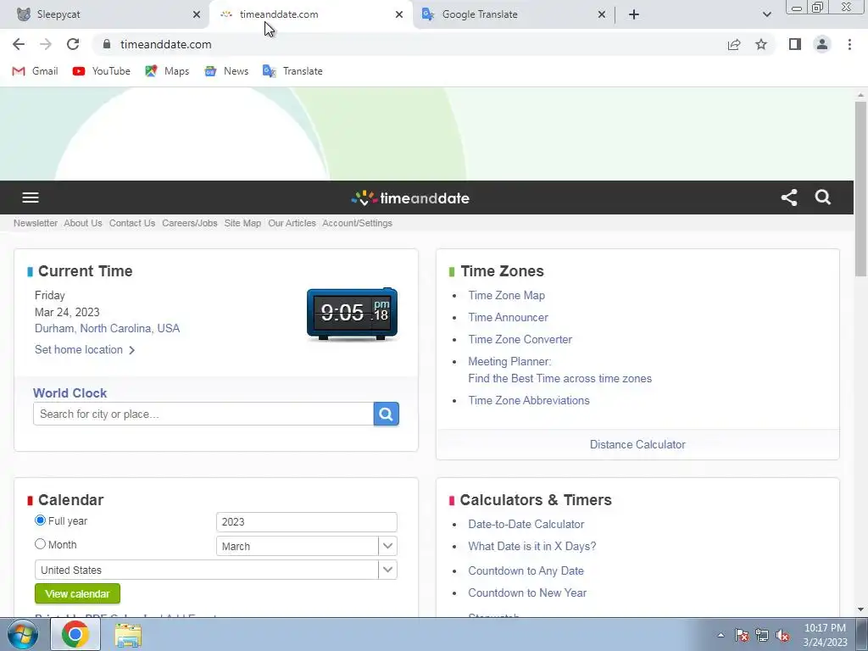The height and width of the screenshot is (651, 868).
Task: Open the hamburger menu on timeanddate
Action: [31, 198]
